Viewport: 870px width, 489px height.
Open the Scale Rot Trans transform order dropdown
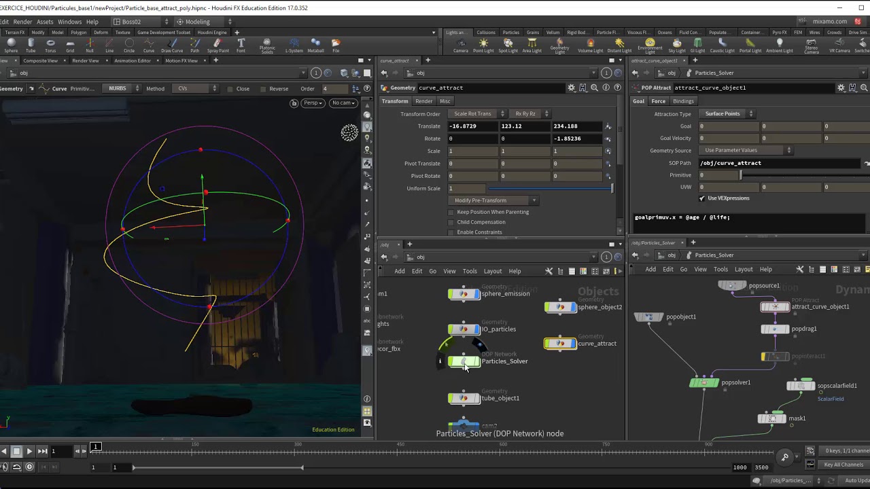pos(477,113)
